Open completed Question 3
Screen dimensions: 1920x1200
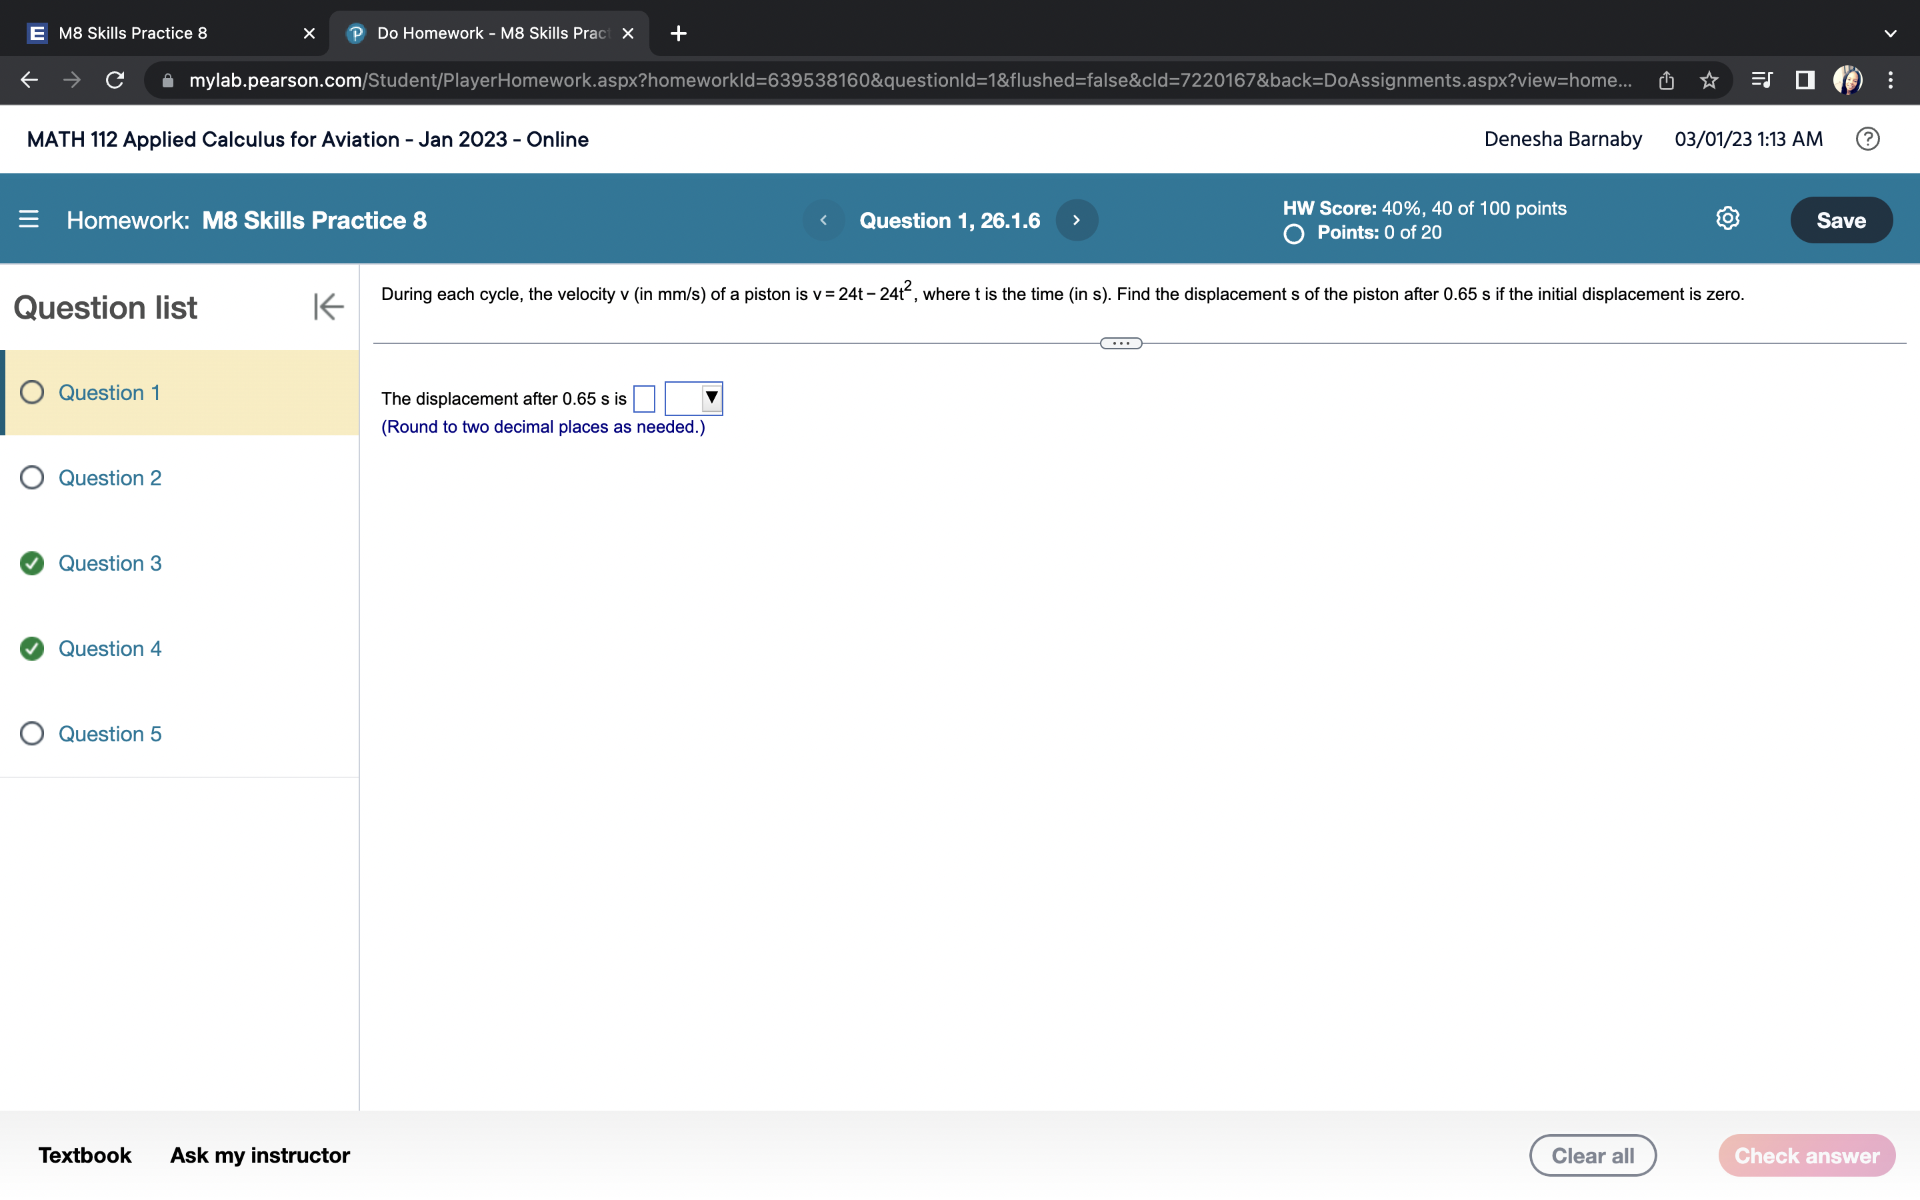point(109,563)
